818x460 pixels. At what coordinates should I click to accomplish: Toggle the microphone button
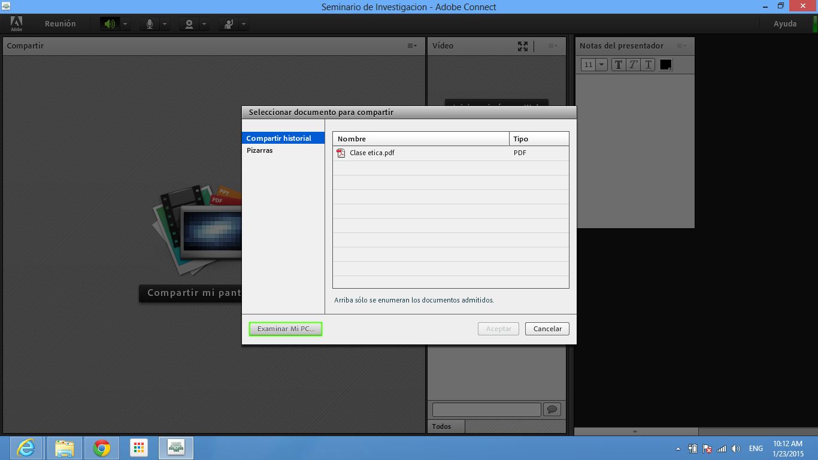149,24
